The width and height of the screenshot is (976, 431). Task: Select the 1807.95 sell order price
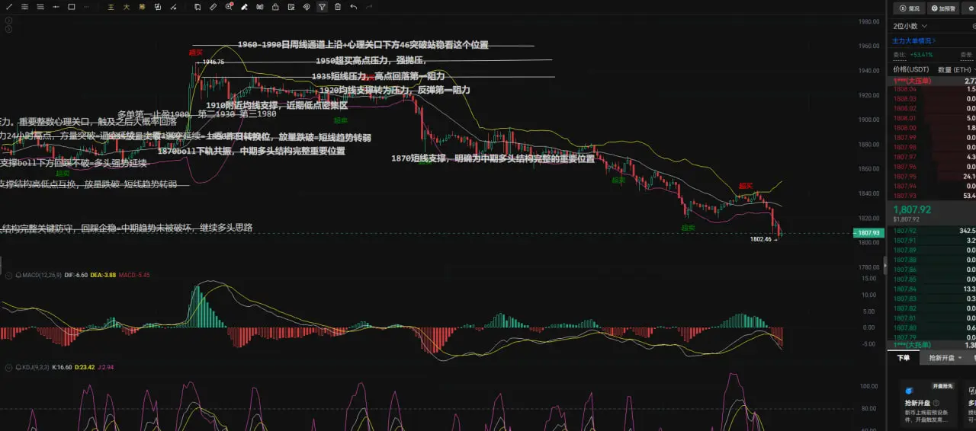click(904, 177)
